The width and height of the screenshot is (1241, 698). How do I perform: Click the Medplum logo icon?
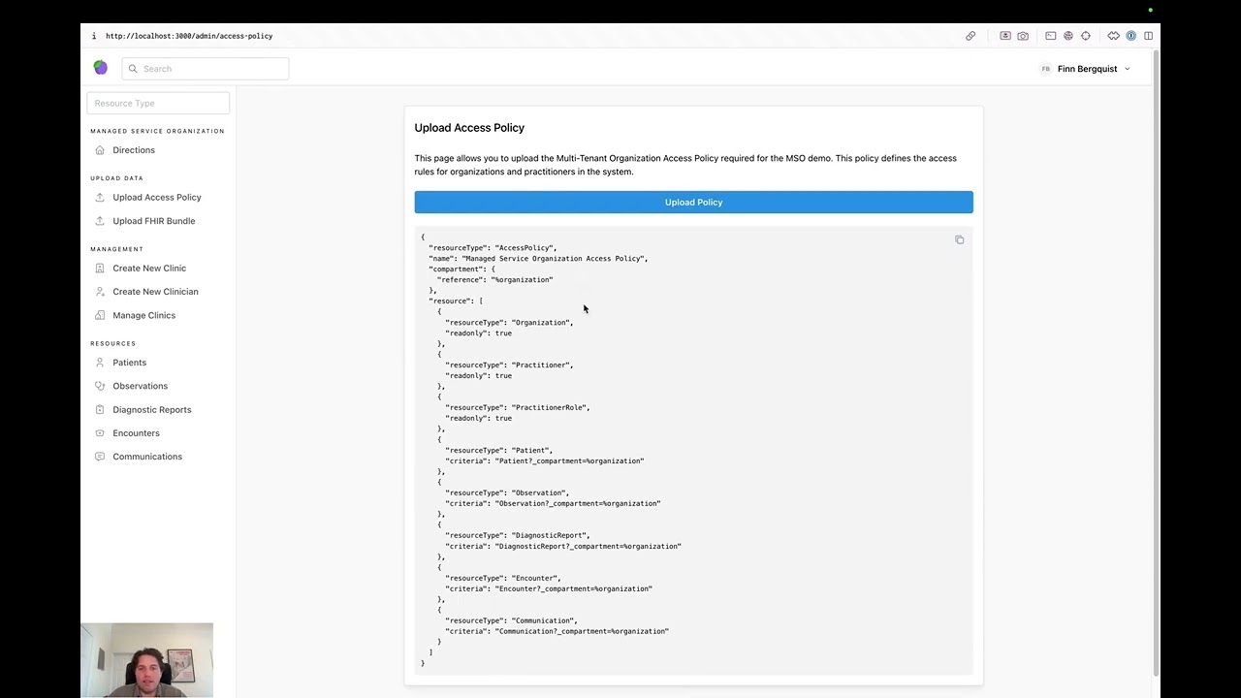click(x=101, y=68)
